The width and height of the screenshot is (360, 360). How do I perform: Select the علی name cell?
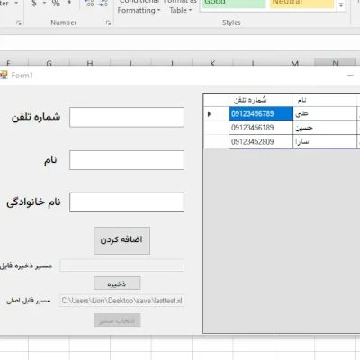click(325, 113)
